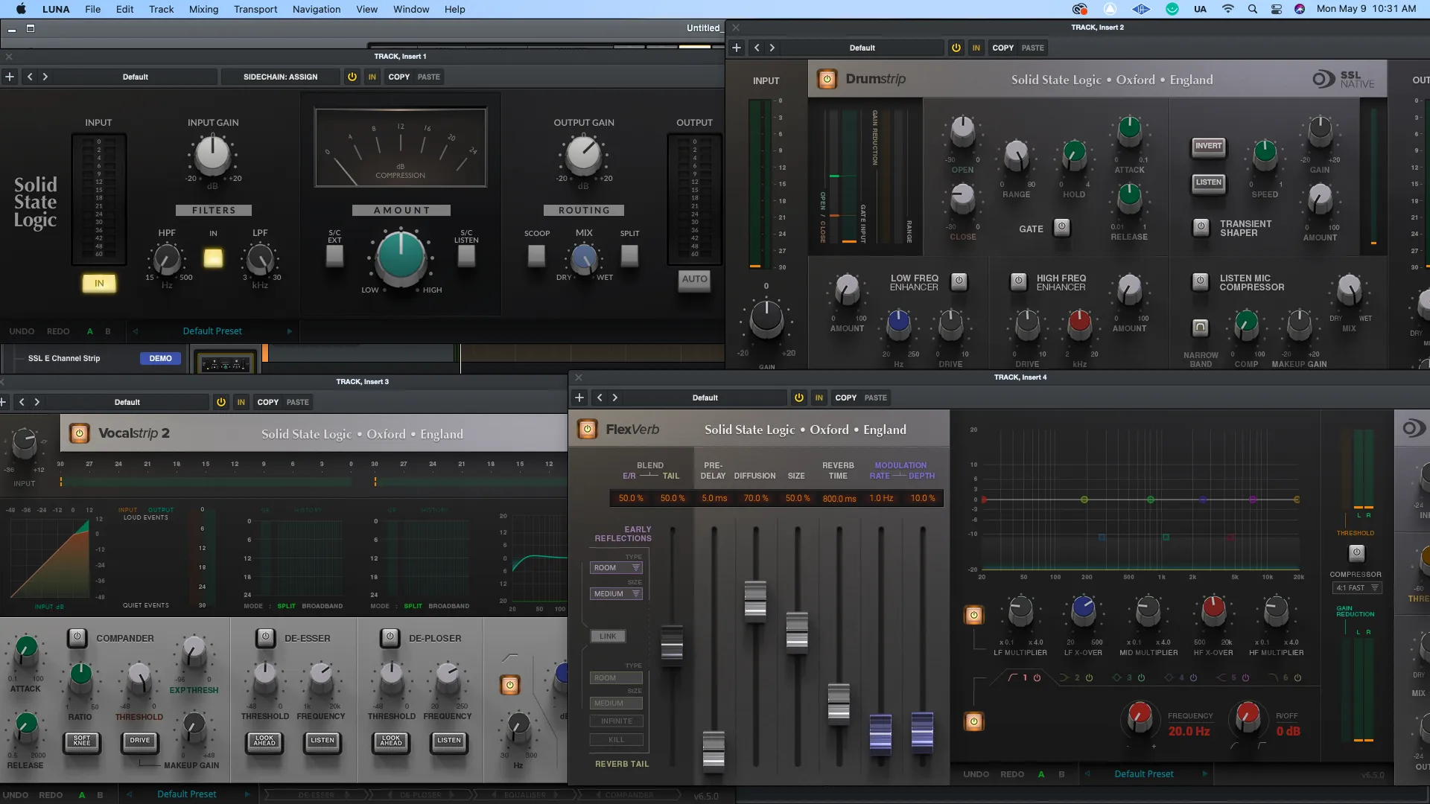Enable the Compander power button
Viewport: 1430px width, 804px height.
pos(77,637)
